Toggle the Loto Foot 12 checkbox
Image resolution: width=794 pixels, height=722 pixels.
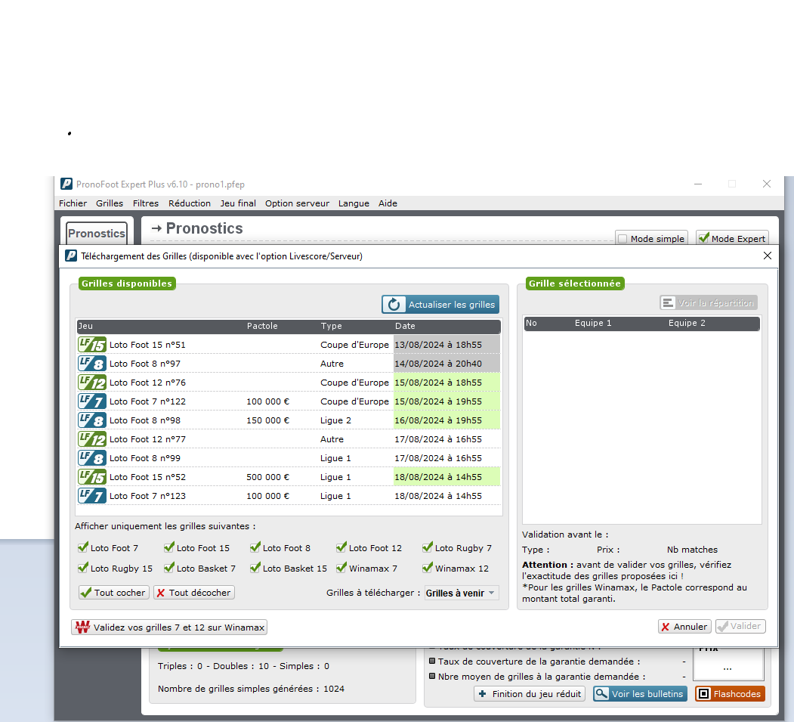(x=341, y=547)
